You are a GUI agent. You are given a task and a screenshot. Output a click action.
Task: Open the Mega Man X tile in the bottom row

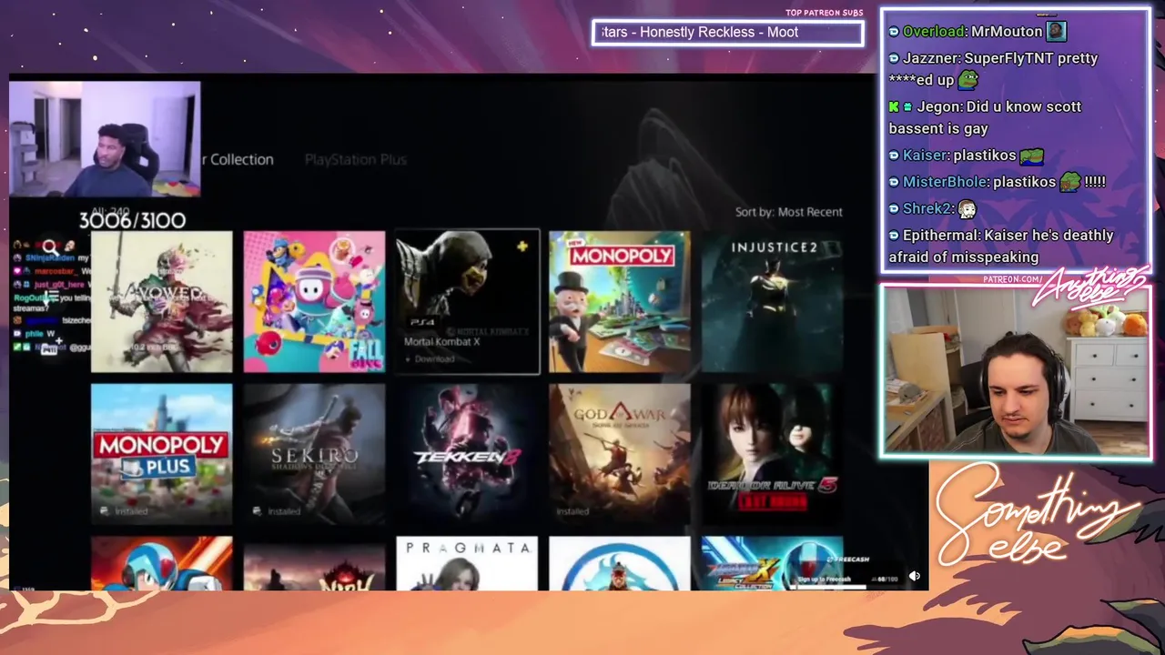pos(161,563)
